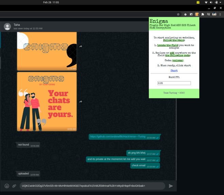Open the Feb 28 11:05 clock menu
This screenshot has height=195, width=224.
tap(51, 2)
